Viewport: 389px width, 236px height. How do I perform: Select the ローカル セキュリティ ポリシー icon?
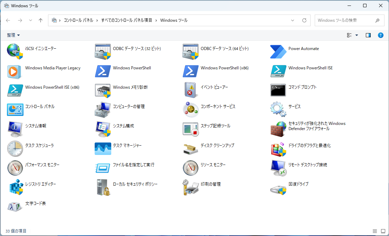(x=103, y=187)
